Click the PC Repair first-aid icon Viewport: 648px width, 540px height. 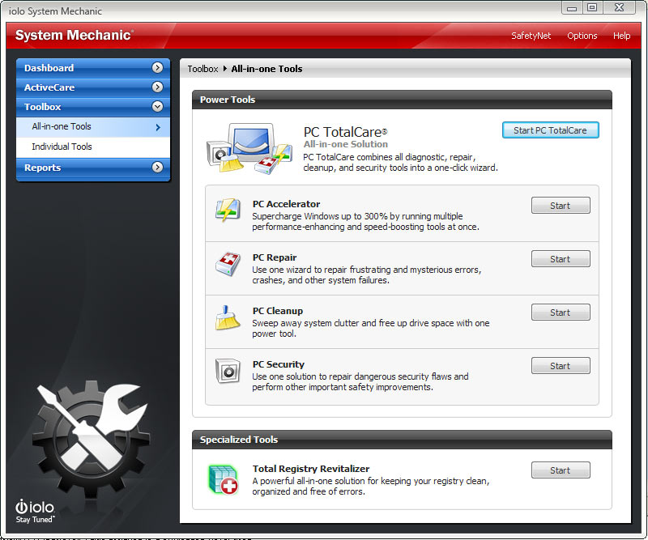[228, 263]
